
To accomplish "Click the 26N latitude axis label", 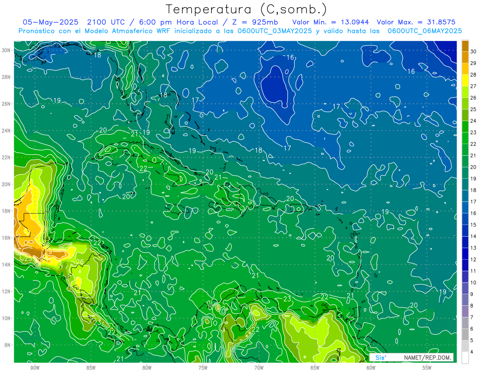I will [6, 104].
